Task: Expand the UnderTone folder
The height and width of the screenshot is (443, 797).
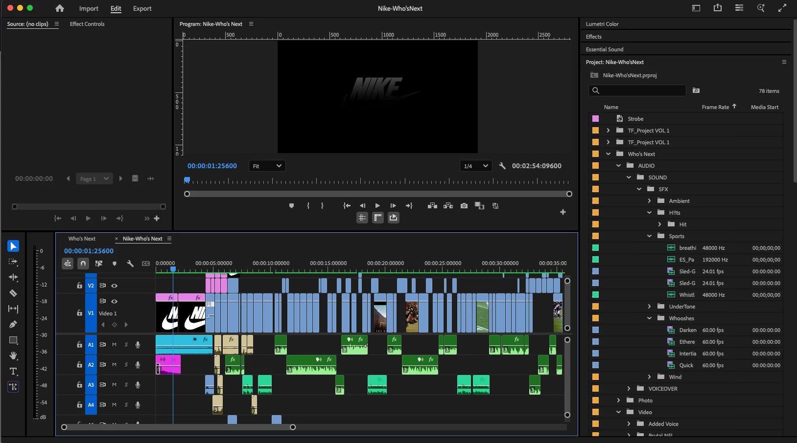Action: (649, 307)
